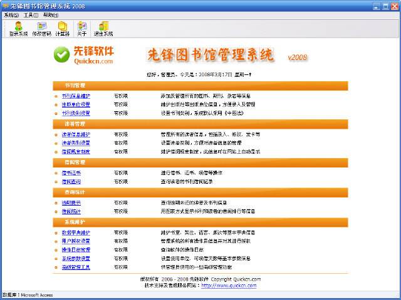Click the 查询统计 section header
The image size is (401, 300).
(200, 192)
